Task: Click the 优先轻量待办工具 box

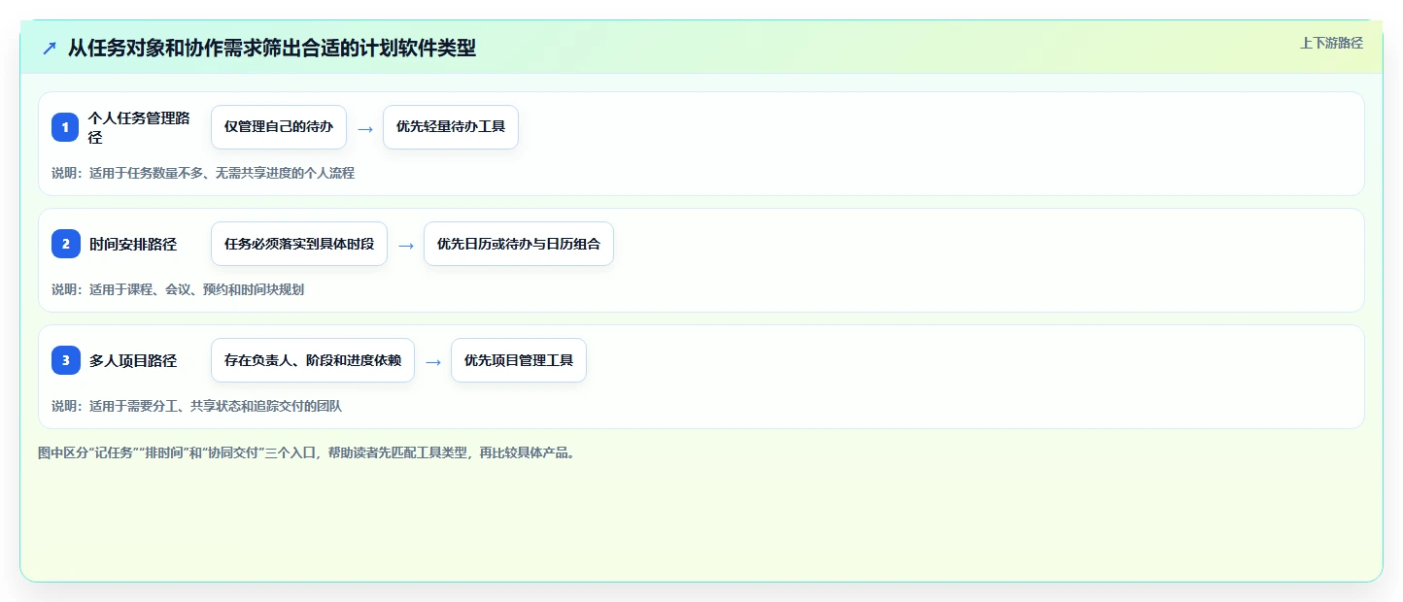Action: (x=451, y=127)
